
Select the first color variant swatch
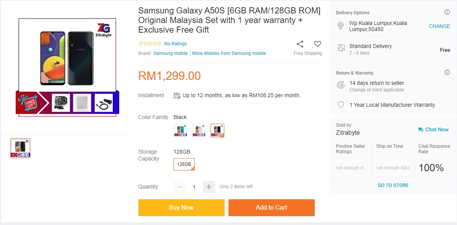pyautogui.click(x=181, y=131)
